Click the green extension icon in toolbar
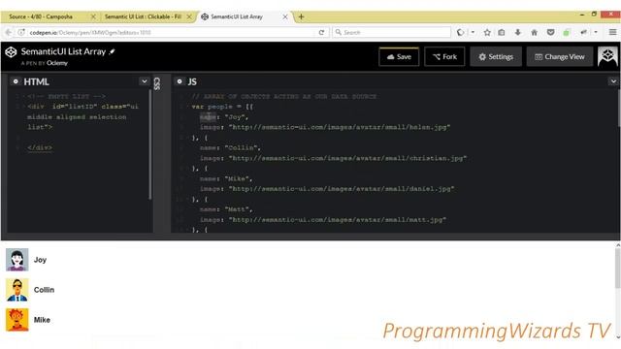The height and width of the screenshot is (349, 621). pyautogui.click(x=567, y=33)
